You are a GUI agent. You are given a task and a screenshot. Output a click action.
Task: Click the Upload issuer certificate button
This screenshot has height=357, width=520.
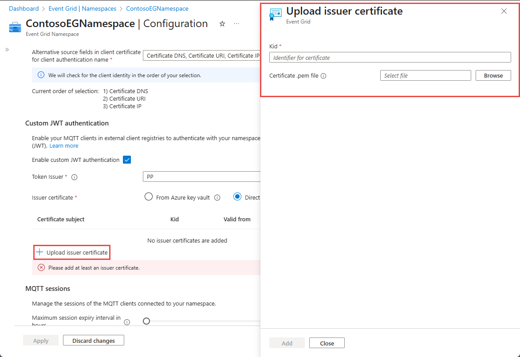click(71, 252)
